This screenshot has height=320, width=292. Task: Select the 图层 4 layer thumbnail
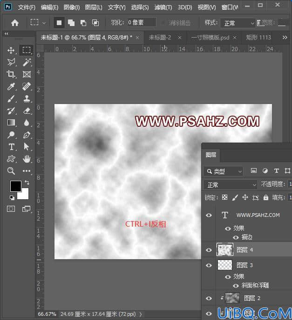tap(224, 250)
